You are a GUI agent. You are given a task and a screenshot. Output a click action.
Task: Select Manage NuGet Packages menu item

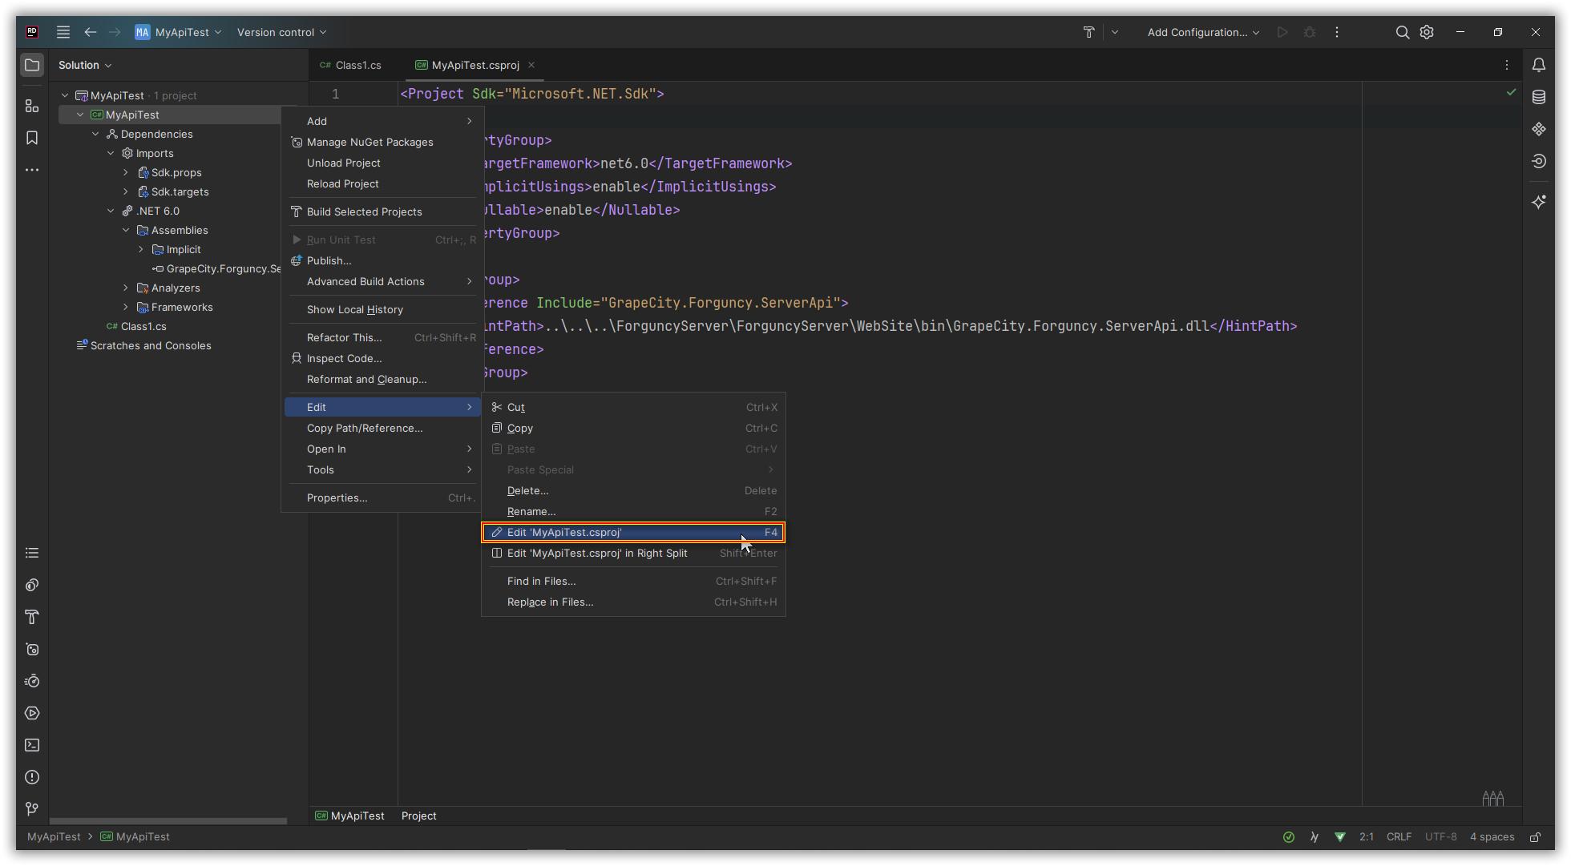[x=370, y=142]
